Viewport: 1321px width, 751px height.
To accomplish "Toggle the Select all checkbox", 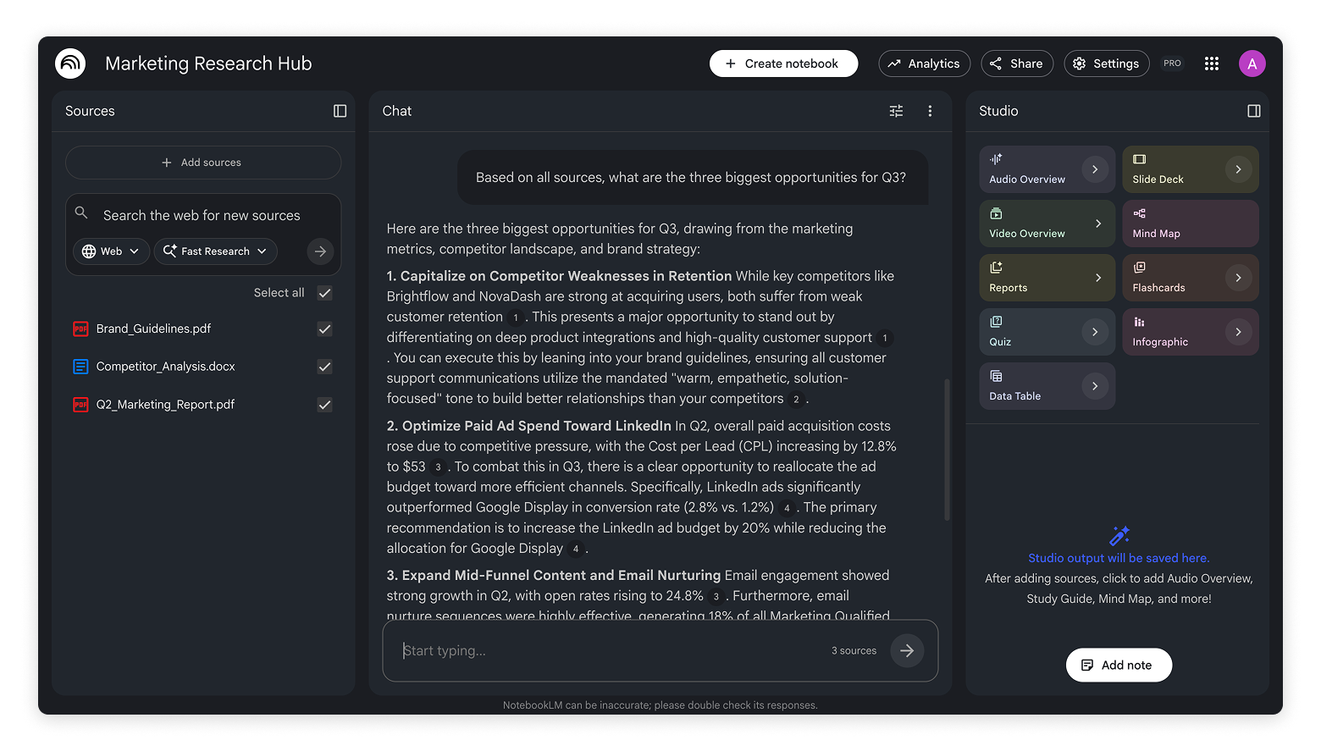I will coord(324,293).
